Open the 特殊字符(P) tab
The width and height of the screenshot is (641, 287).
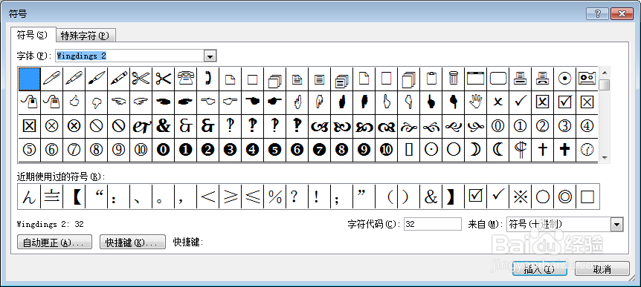point(85,36)
